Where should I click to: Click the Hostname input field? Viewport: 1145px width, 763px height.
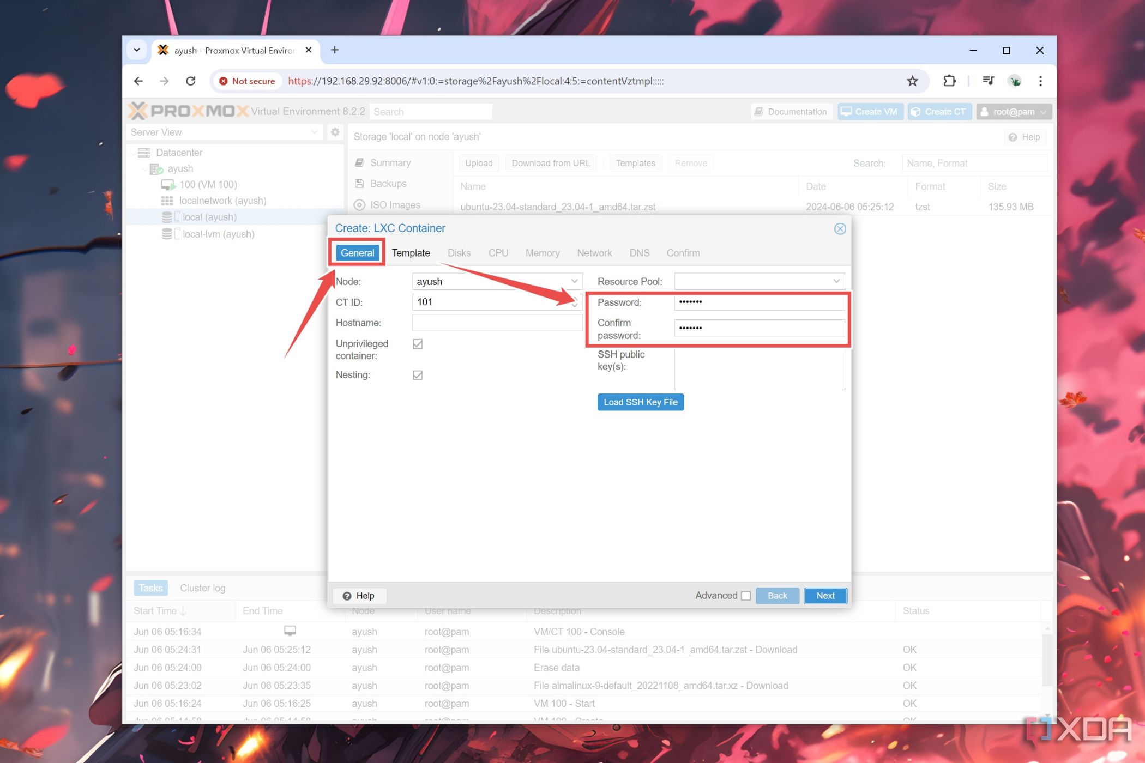pos(496,322)
